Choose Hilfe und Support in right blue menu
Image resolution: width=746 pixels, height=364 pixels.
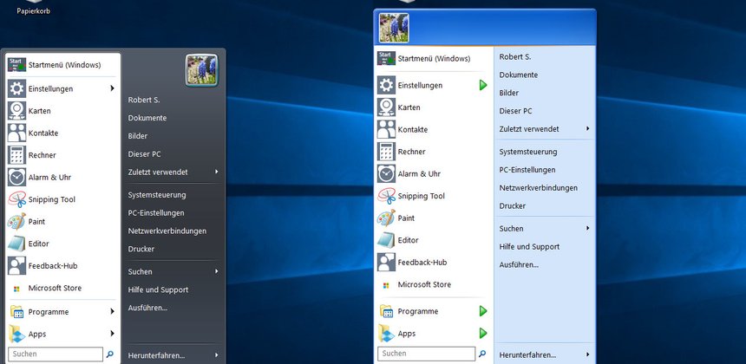coord(529,247)
